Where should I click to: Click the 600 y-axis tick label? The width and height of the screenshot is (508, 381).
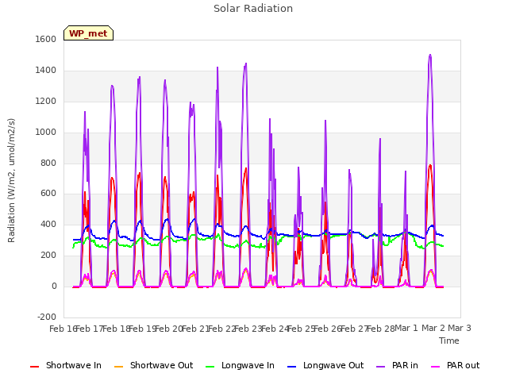[48, 194]
